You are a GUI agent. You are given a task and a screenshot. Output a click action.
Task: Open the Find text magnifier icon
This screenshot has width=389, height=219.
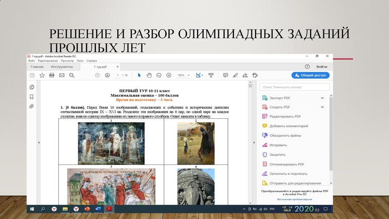[71, 75]
